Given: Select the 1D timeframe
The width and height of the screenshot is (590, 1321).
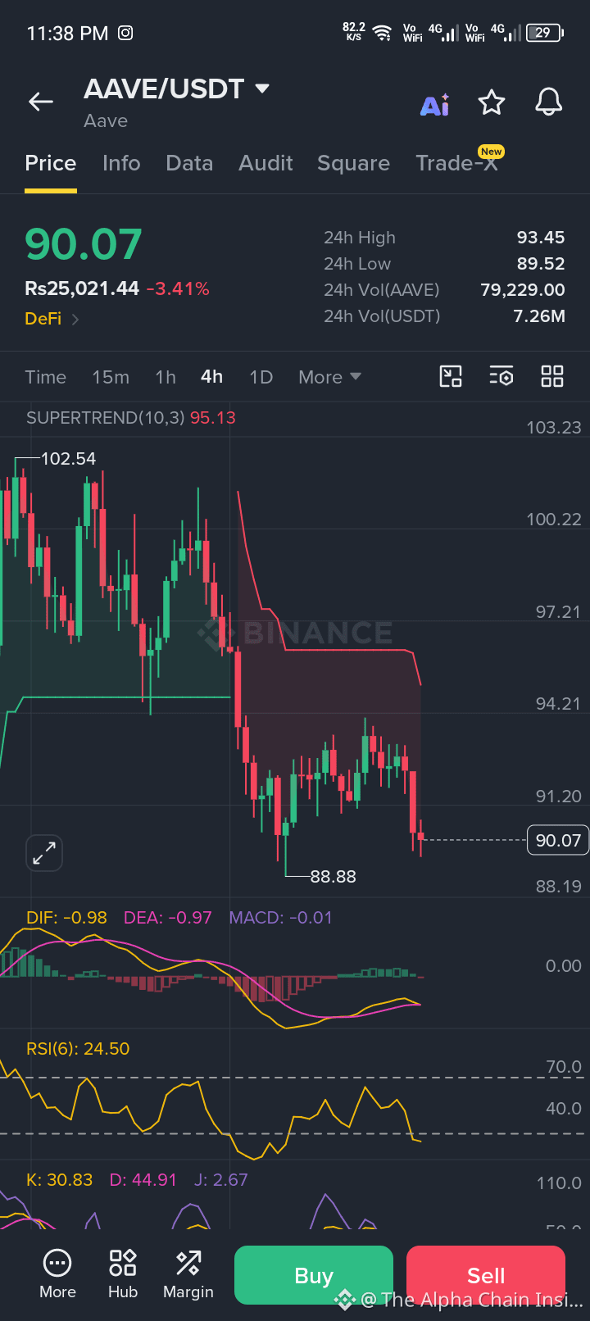Looking at the screenshot, I should coord(261,377).
